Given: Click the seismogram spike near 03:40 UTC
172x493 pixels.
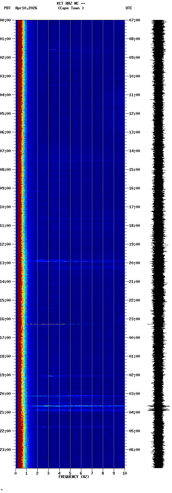Looking at the screenshot, I should 159,406.
